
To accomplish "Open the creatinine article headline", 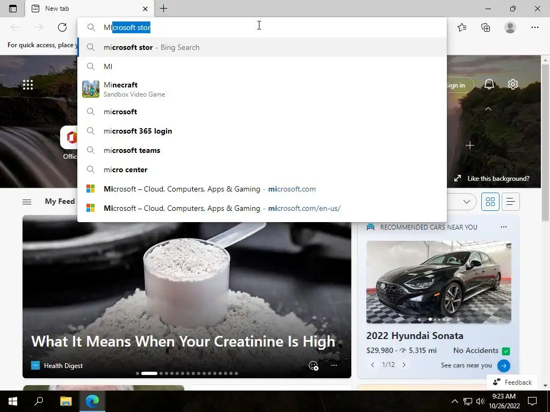I will tap(183, 341).
